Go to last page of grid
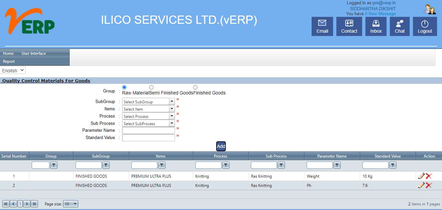442x210 pixels. [34, 204]
